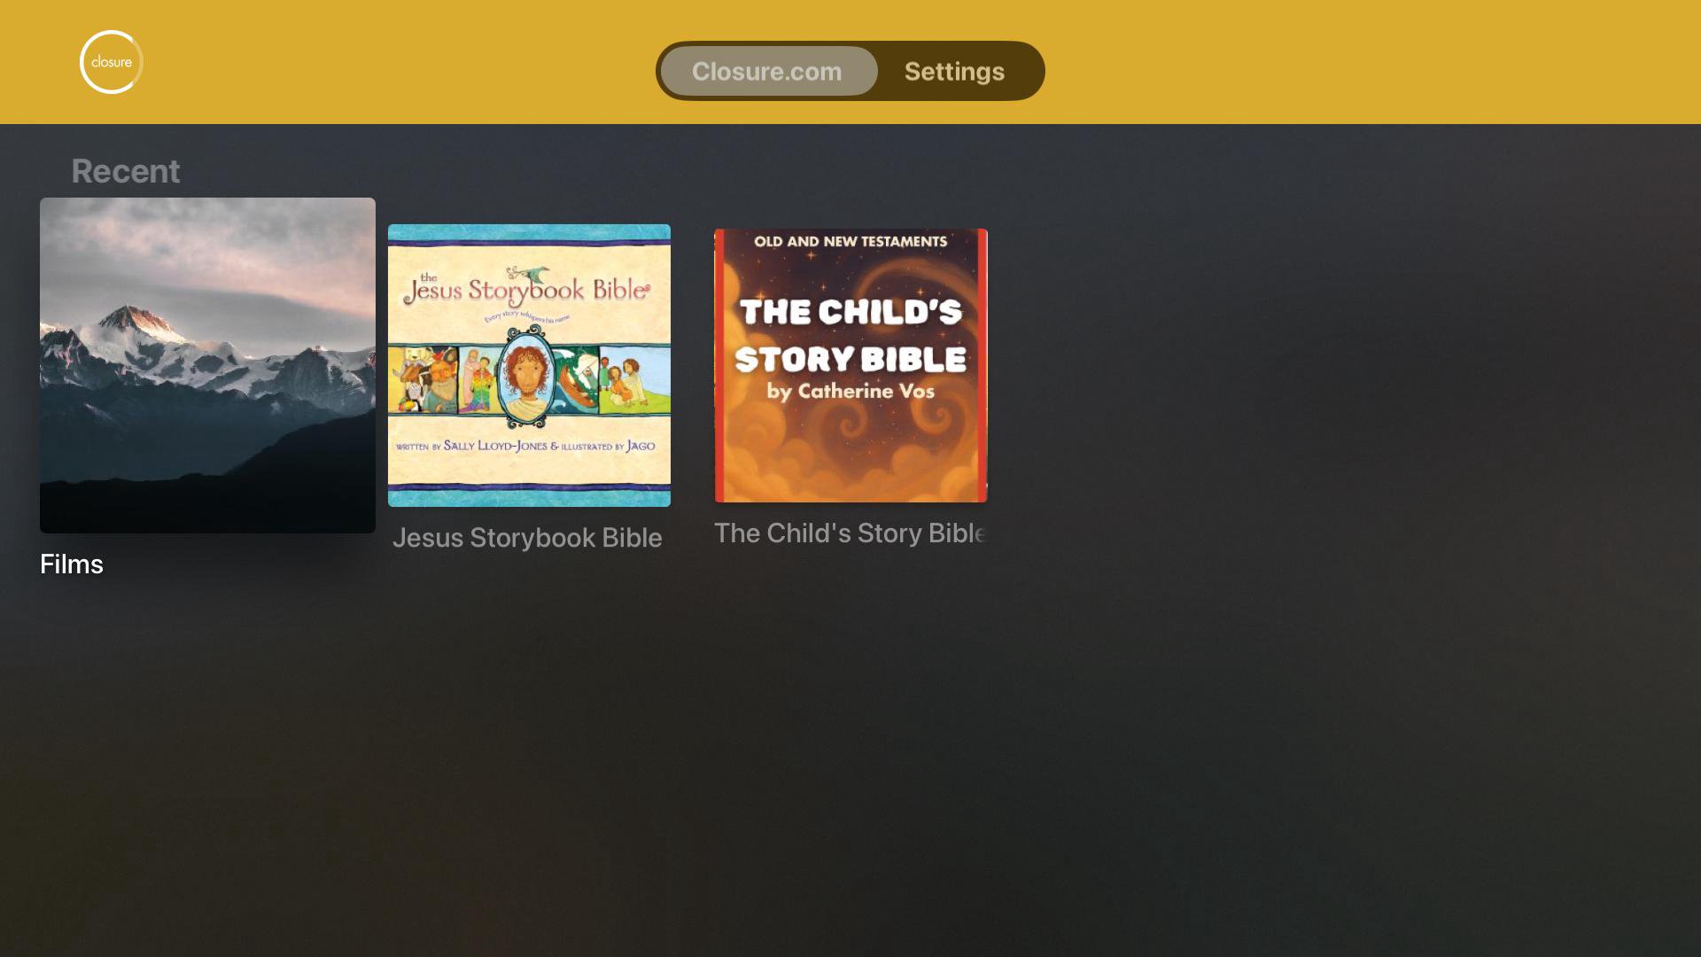Click Sally Lloyd-Jones author line on cover
This screenshot has width=1701, height=957.
click(526, 447)
